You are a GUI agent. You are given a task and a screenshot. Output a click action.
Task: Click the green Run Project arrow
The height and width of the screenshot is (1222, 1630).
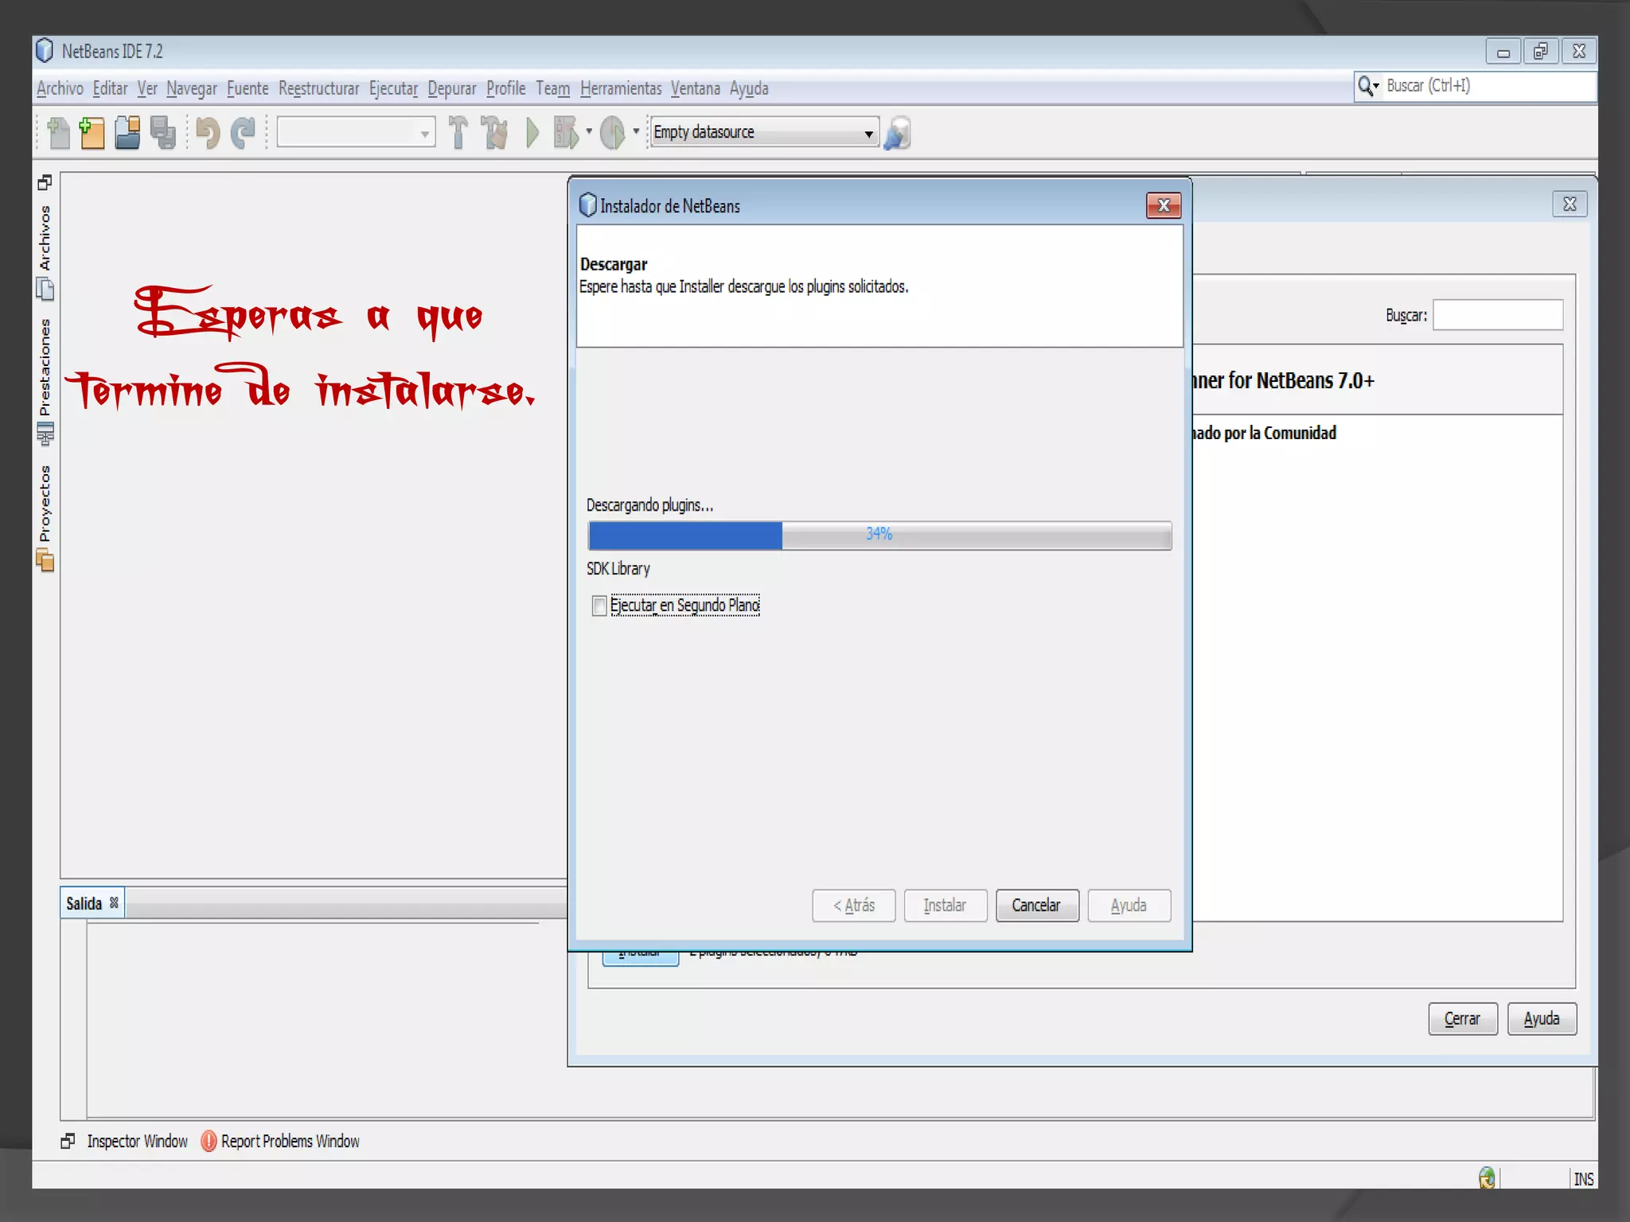[x=532, y=133]
